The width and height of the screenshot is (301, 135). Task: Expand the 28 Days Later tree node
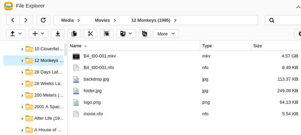point(22,72)
